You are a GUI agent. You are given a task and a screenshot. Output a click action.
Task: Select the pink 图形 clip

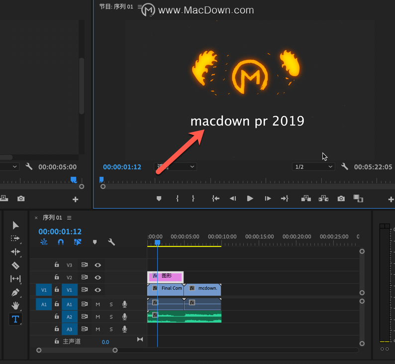pos(165,277)
